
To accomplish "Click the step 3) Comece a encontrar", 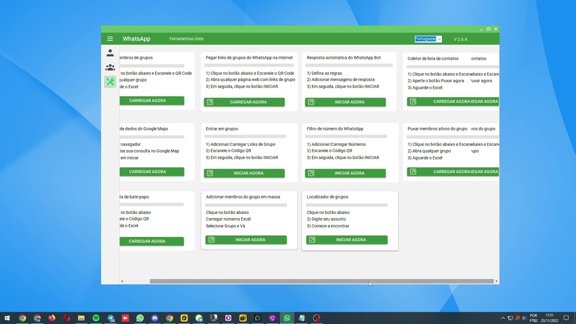I will pos(328,226).
